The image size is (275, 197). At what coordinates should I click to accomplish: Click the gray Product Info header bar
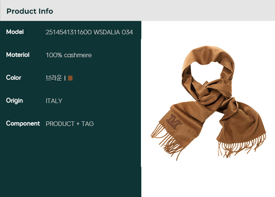[x=137, y=11]
